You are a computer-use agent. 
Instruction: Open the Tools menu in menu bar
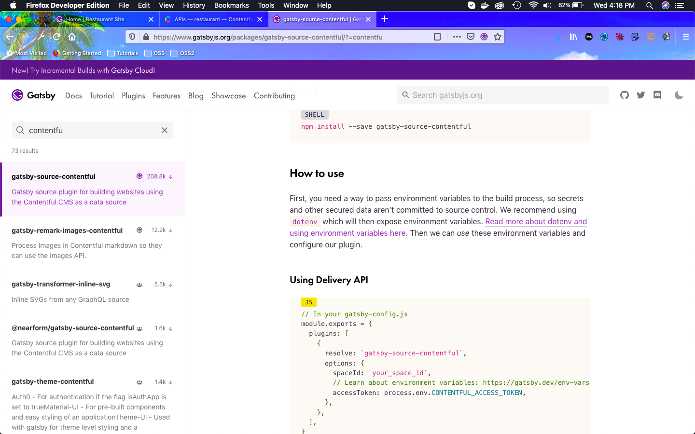(266, 5)
